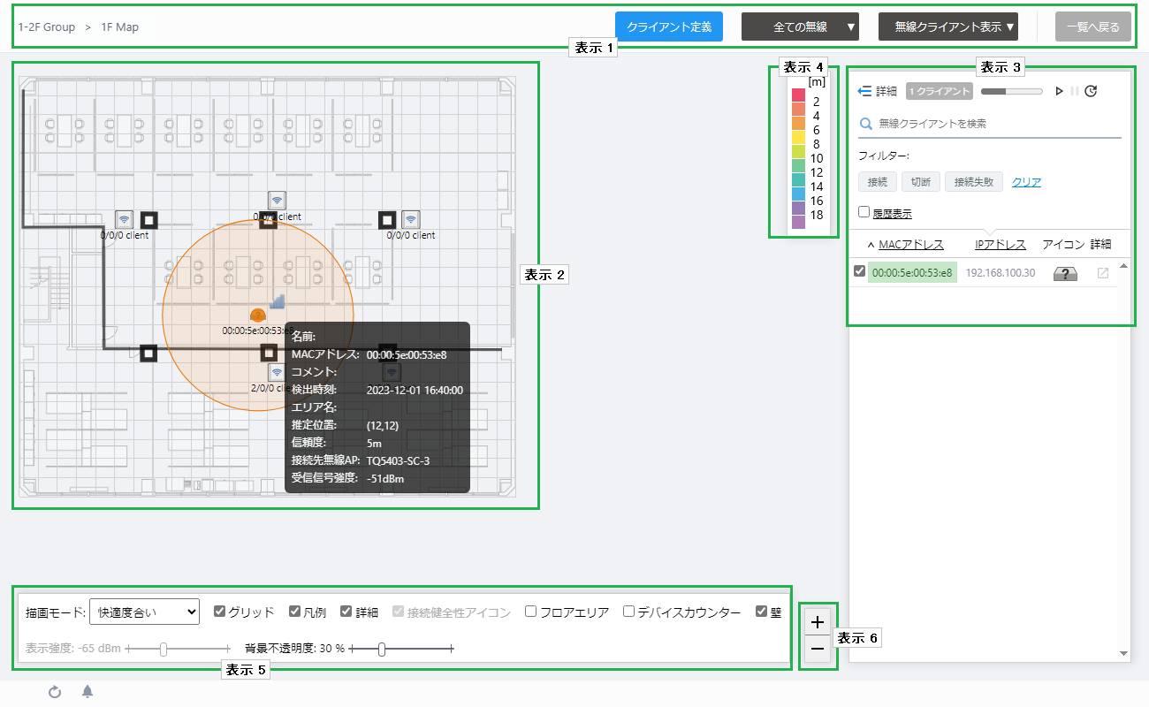Sort by the IPアドレス column header

click(1001, 245)
